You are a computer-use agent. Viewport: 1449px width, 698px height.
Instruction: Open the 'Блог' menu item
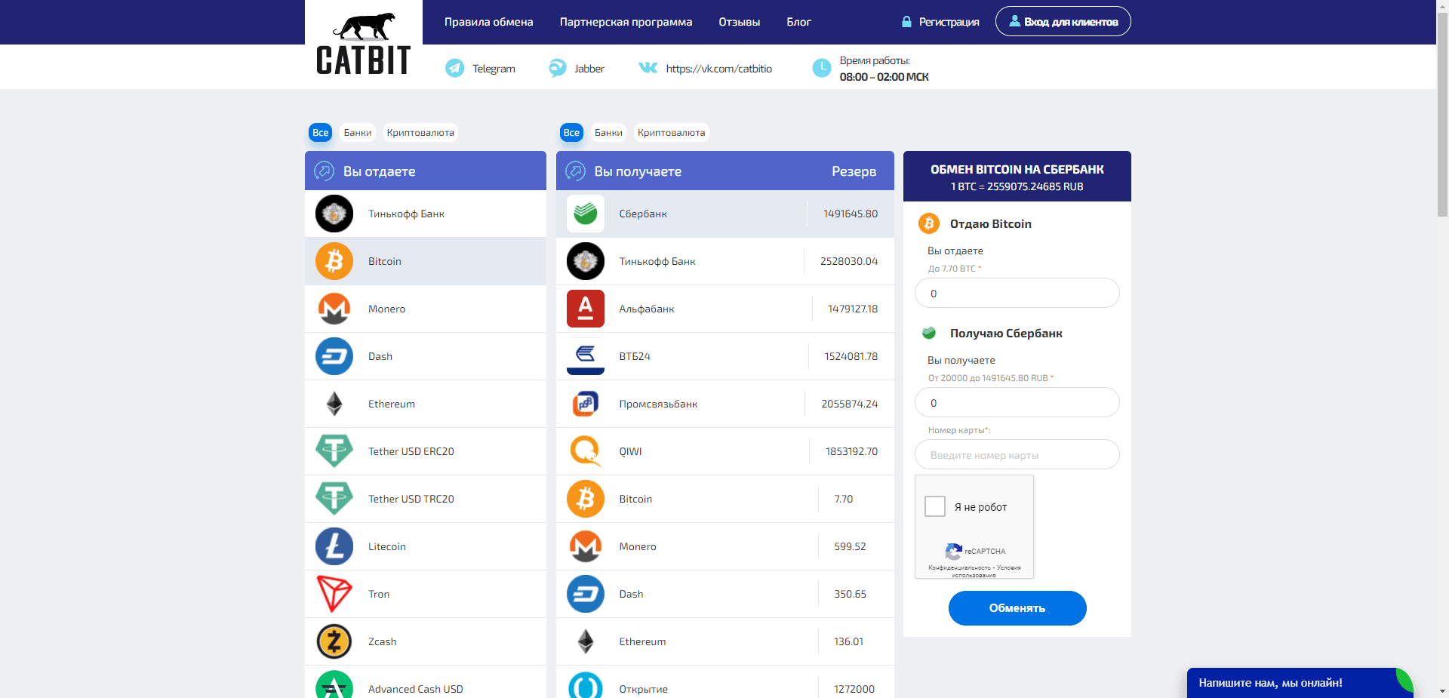pyautogui.click(x=798, y=22)
